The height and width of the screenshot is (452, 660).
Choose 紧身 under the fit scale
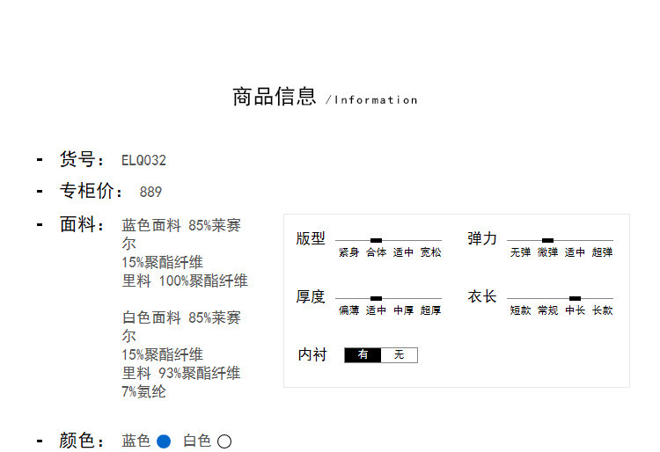[349, 252]
